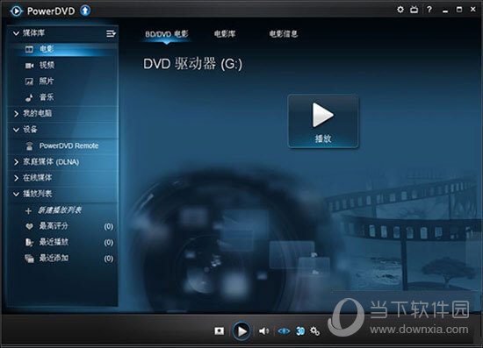Click the movie film icon beside 电影
This screenshot has height=348, width=483.
(29, 49)
